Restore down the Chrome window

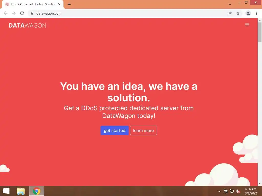[x=246, y=2]
